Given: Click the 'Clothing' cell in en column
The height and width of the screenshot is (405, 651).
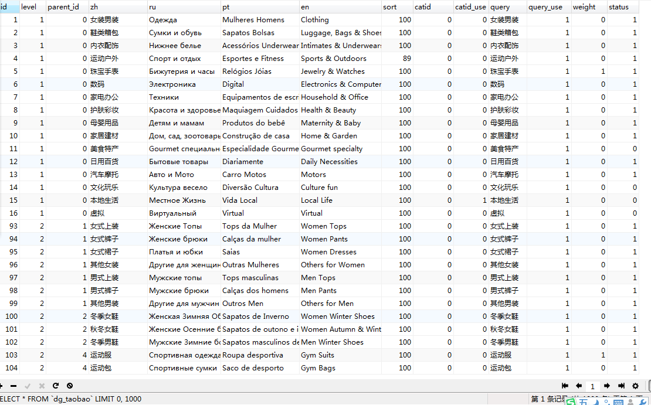Looking at the screenshot, I should point(340,19).
